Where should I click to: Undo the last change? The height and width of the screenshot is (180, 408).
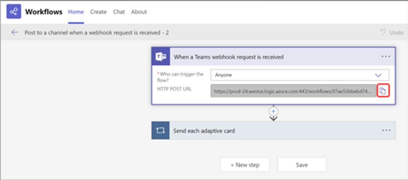point(392,33)
